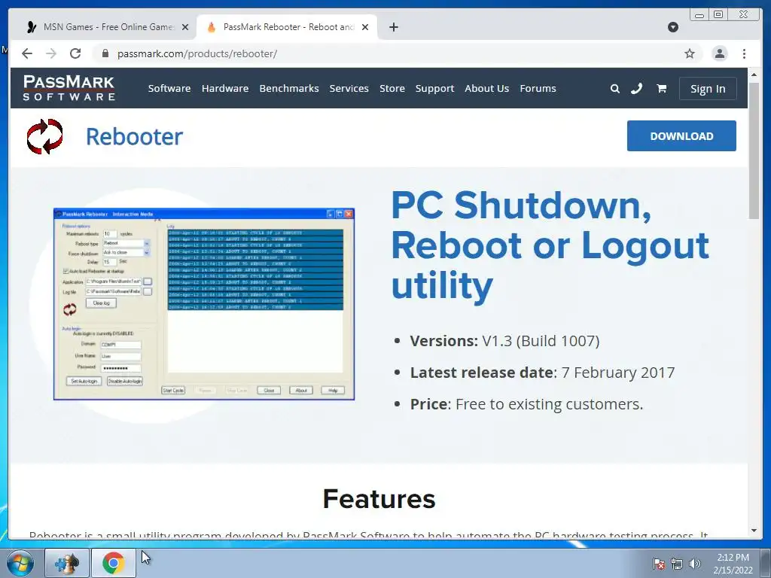The width and height of the screenshot is (771, 578).
Task: Open the Software menu
Action: point(169,89)
